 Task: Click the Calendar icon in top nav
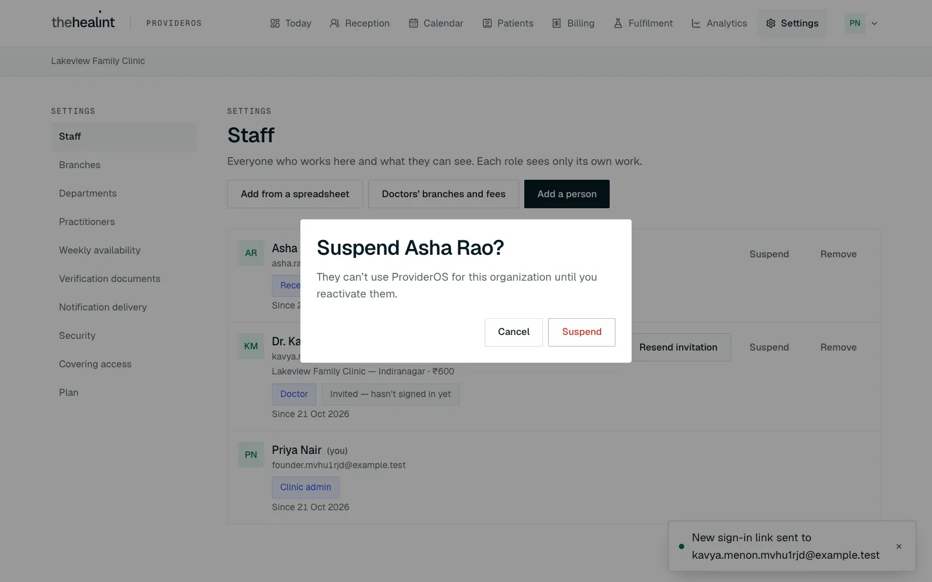point(413,23)
